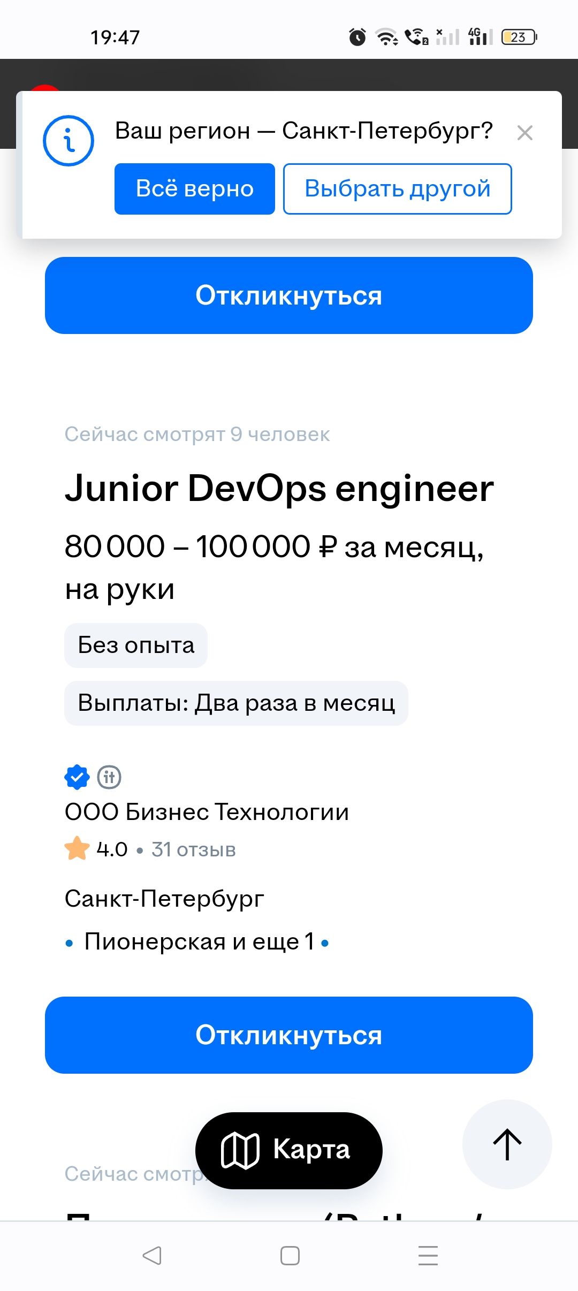Tap the verified employer checkmark badge
This screenshot has width=578, height=1291.
click(77, 777)
